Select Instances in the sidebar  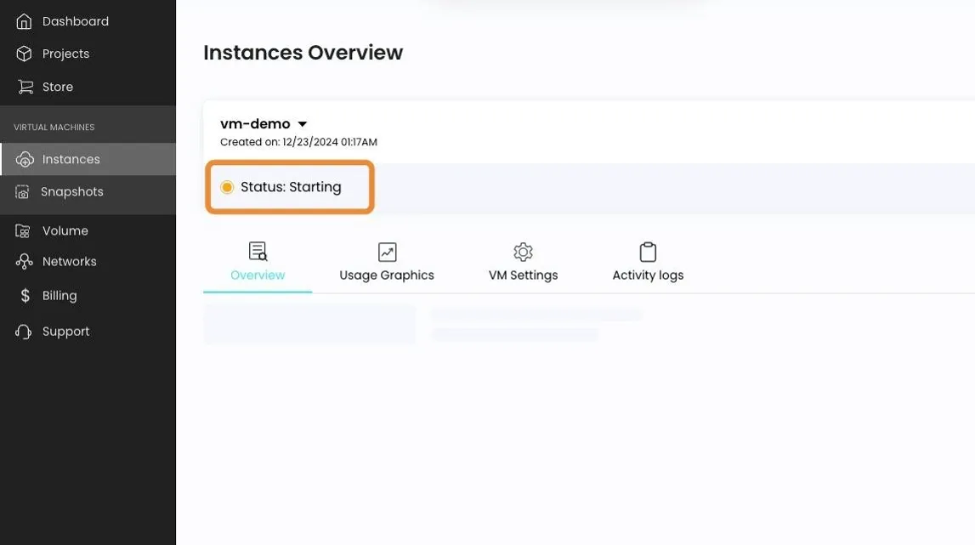tap(88, 159)
